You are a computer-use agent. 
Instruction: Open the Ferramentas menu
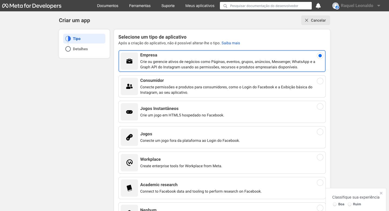click(140, 6)
